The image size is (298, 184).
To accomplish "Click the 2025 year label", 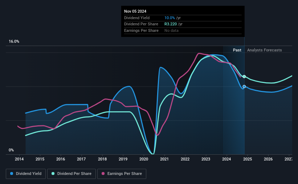I will [248, 159].
